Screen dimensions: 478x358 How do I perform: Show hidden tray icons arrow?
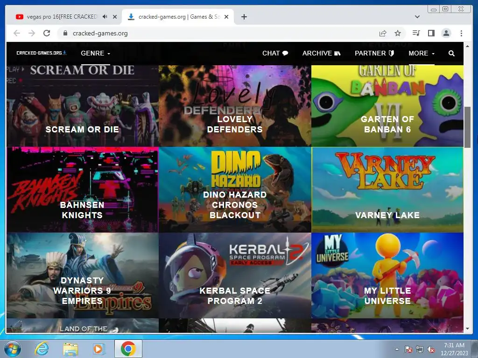pos(397,349)
